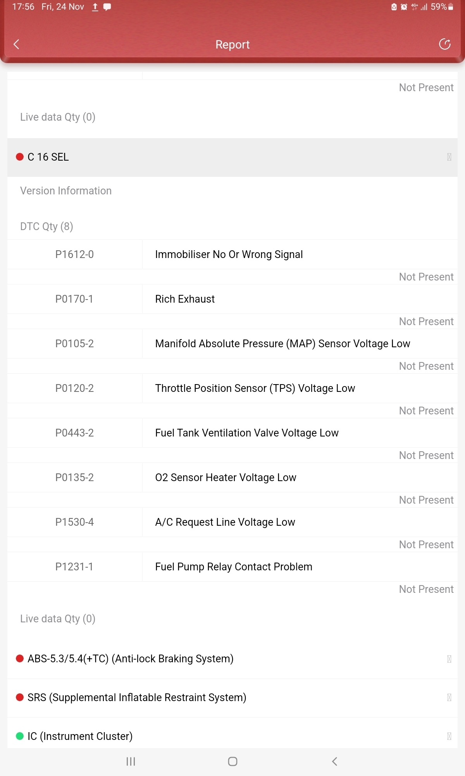465x776 pixels.
Task: Open Version Information for C 16 SEL
Action: (66, 191)
